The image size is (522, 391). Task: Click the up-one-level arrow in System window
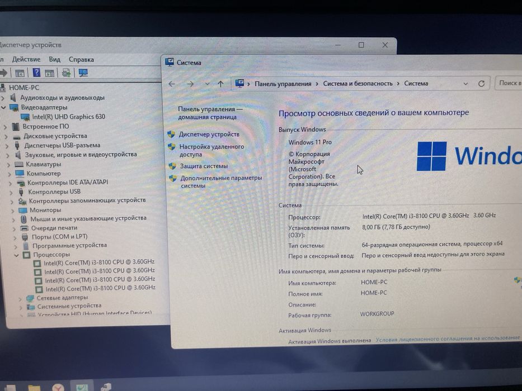point(220,84)
